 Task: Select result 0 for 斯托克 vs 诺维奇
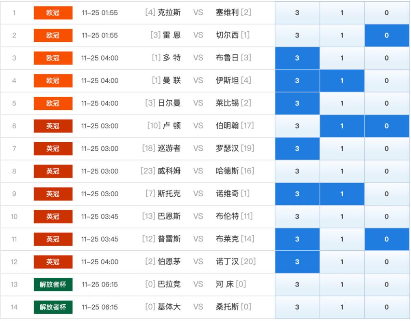pyautogui.click(x=387, y=194)
